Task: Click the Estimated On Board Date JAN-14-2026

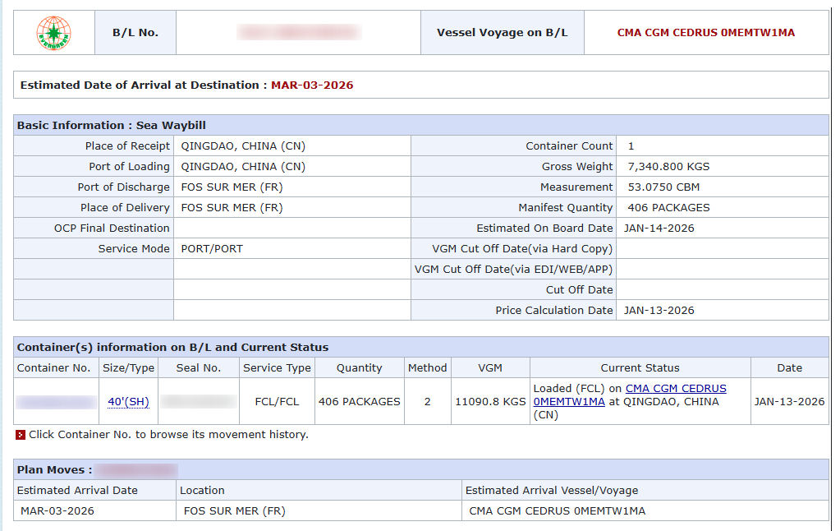Action: pos(659,229)
